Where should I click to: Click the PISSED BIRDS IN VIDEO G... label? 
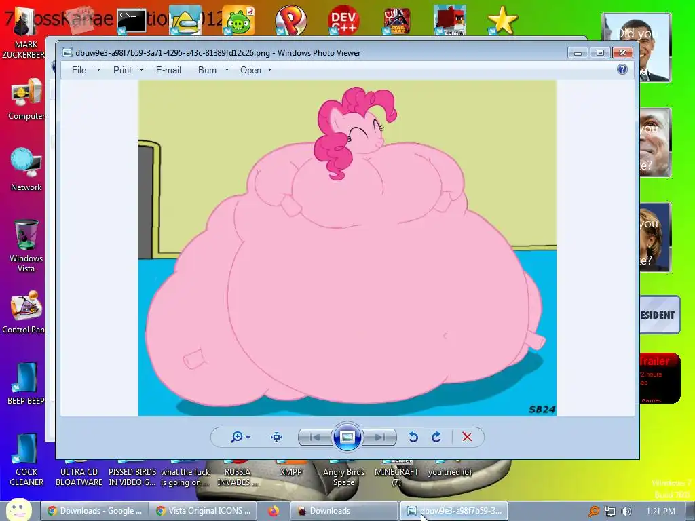click(132, 477)
